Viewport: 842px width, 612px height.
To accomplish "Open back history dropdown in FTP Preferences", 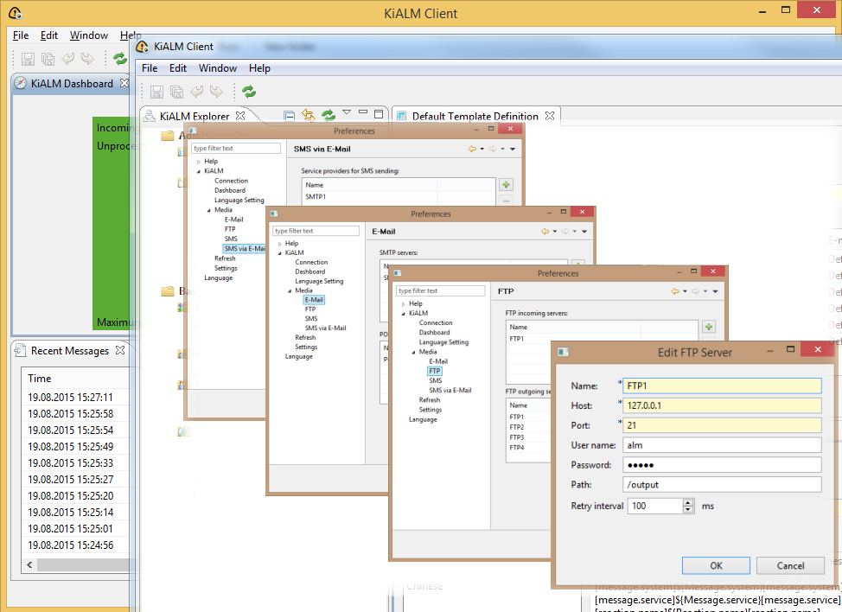I will coord(685,291).
